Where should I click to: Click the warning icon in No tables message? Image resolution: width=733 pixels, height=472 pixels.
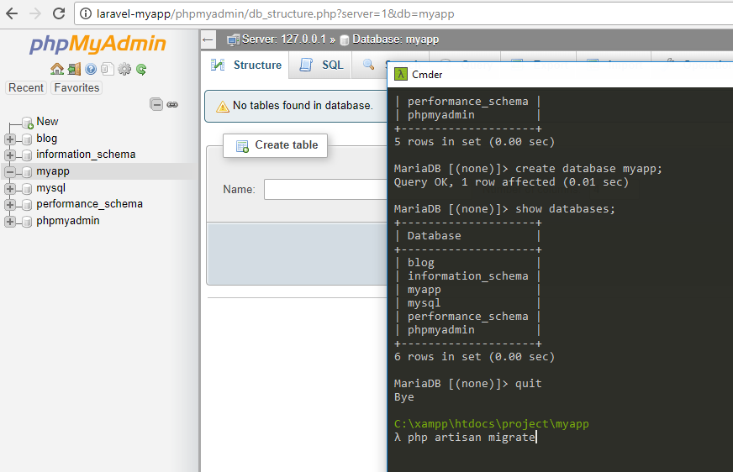tap(223, 107)
